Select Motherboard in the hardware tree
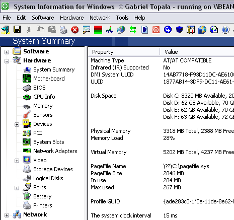 (49, 79)
